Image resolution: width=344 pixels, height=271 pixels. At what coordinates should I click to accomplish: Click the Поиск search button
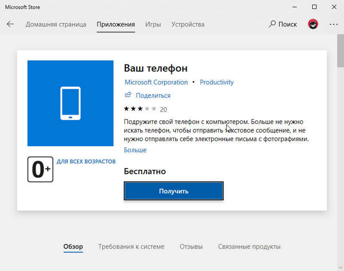[283, 24]
